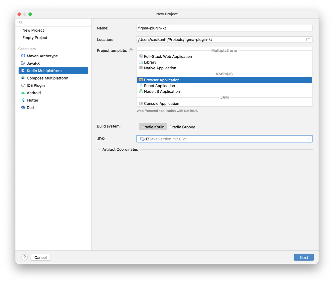Image resolution: width=334 pixels, height=284 pixels.
Task: Click the folder icon beside Location field
Action: [308, 39]
